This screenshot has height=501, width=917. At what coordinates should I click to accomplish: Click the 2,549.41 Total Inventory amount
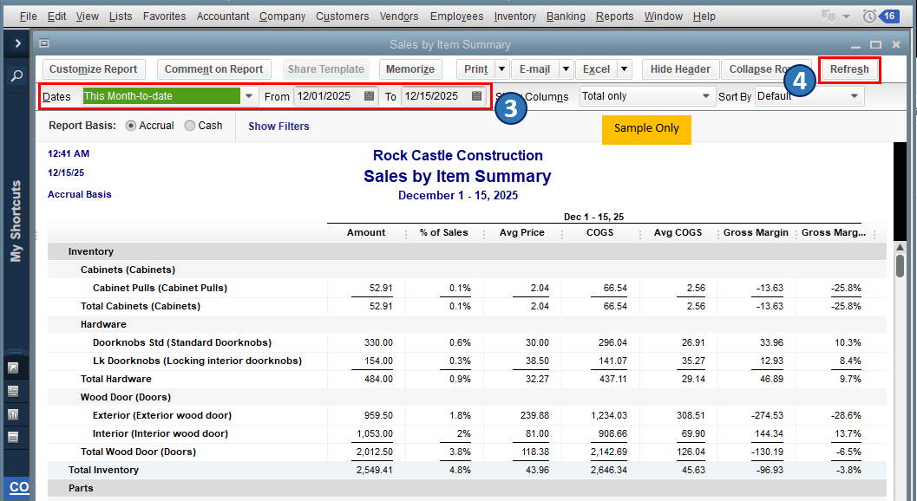pyautogui.click(x=374, y=470)
